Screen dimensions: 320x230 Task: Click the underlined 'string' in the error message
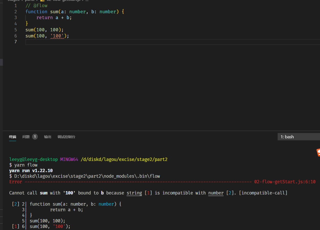[x=134, y=193]
